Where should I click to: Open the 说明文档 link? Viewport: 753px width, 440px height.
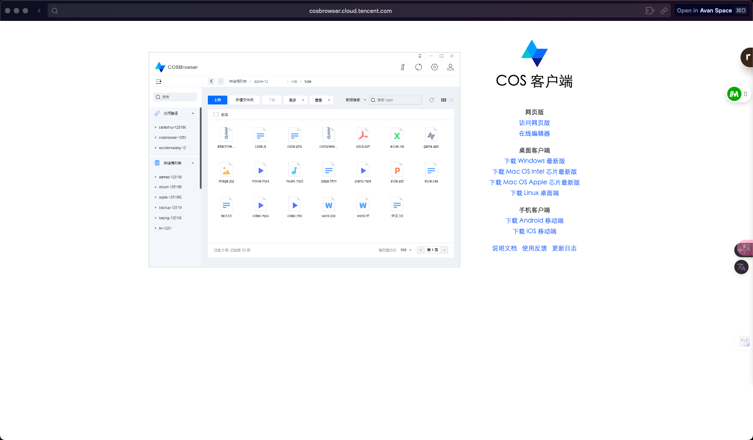click(505, 248)
